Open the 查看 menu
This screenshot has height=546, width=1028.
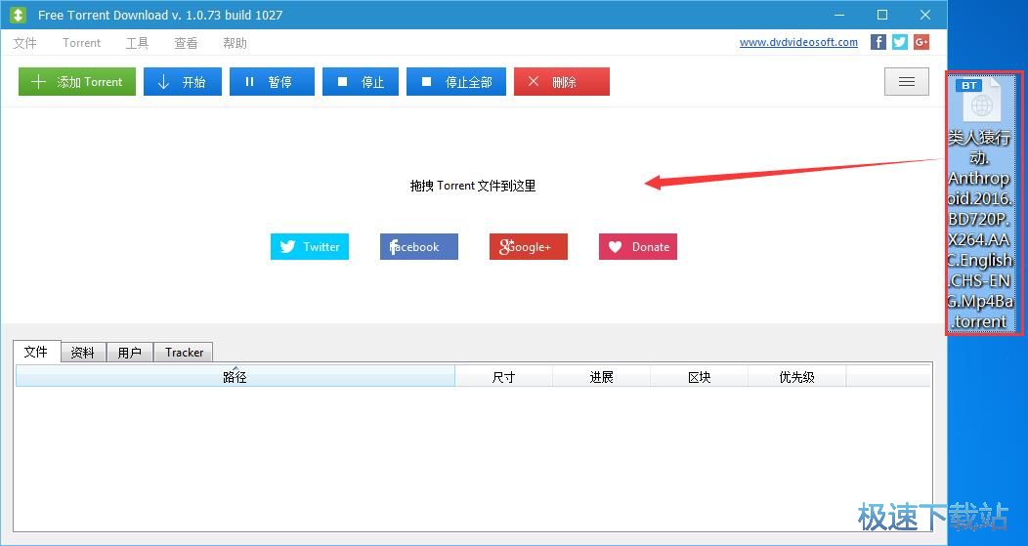pos(186,43)
